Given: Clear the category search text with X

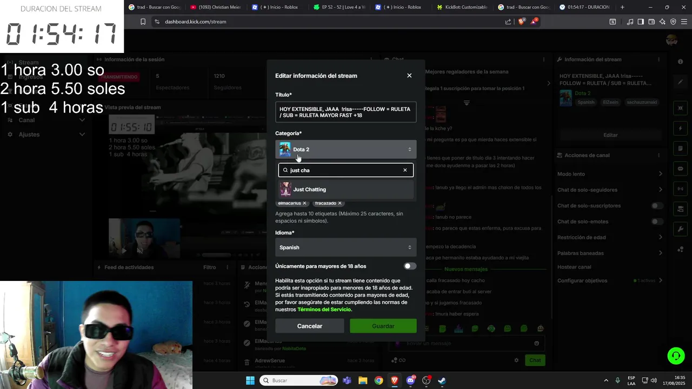Looking at the screenshot, I should coord(405,170).
